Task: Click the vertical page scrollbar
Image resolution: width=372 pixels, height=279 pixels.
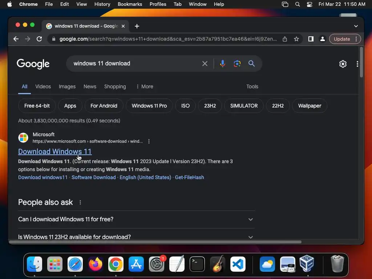Action: 361,62
